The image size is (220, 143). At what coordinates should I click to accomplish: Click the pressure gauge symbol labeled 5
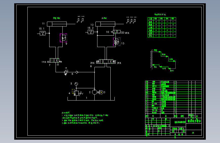tap(76, 84)
